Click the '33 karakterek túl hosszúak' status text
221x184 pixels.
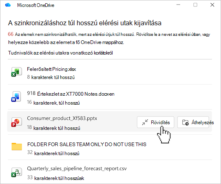pyautogui.click(x=55, y=178)
